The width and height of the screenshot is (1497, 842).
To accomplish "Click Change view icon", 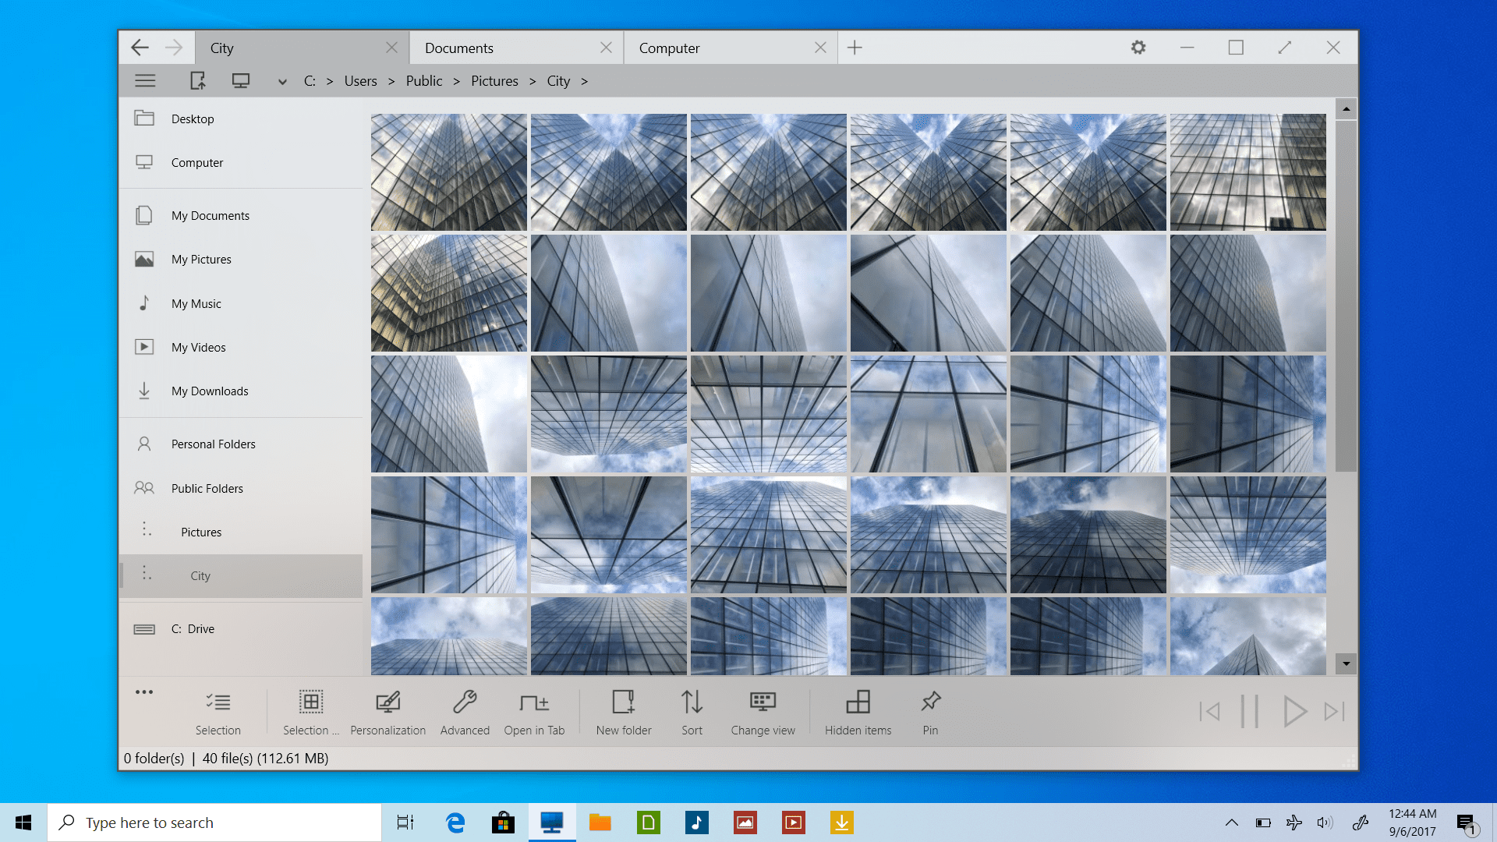I will 763,711.
